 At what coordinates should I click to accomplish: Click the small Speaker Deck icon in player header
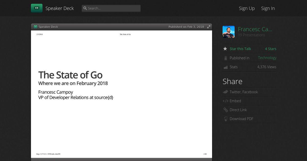36,27
